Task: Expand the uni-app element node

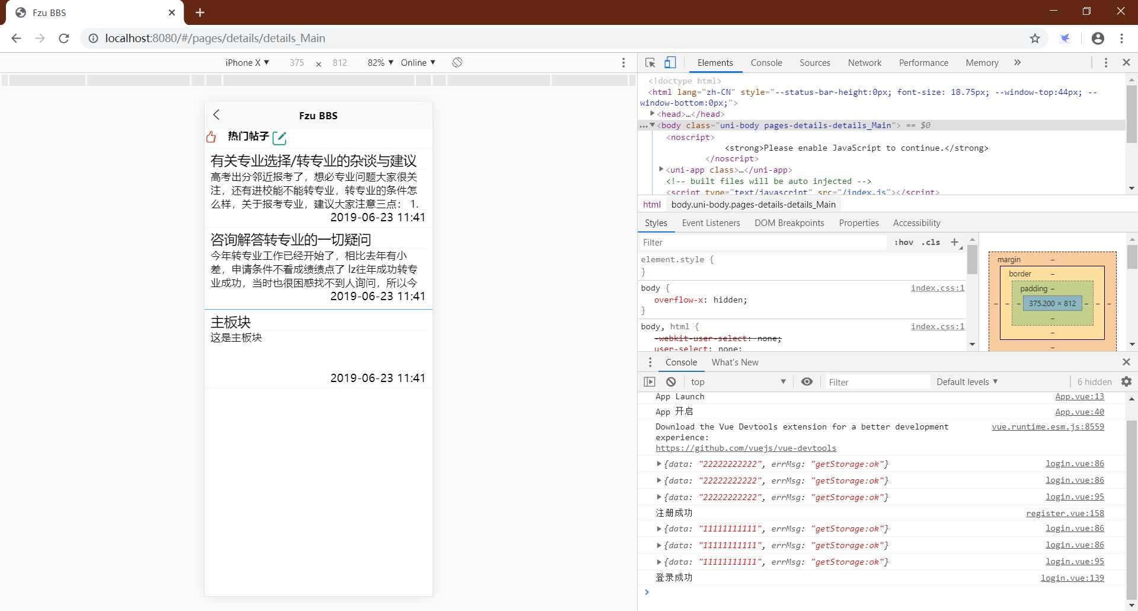Action: click(661, 170)
